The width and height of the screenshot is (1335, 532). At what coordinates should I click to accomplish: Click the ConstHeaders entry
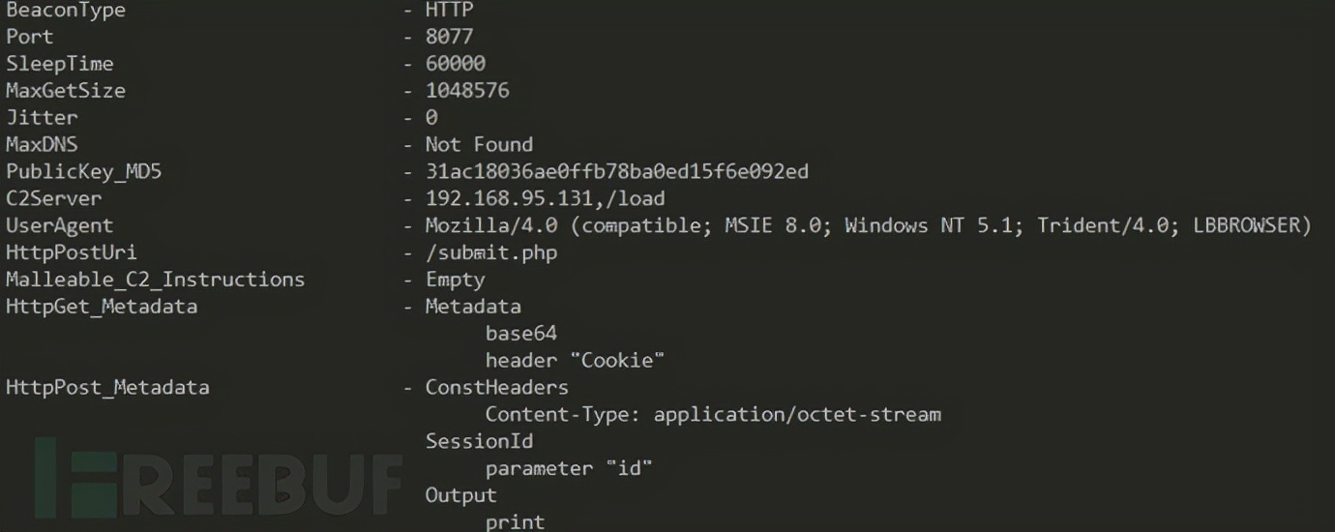tap(497, 388)
